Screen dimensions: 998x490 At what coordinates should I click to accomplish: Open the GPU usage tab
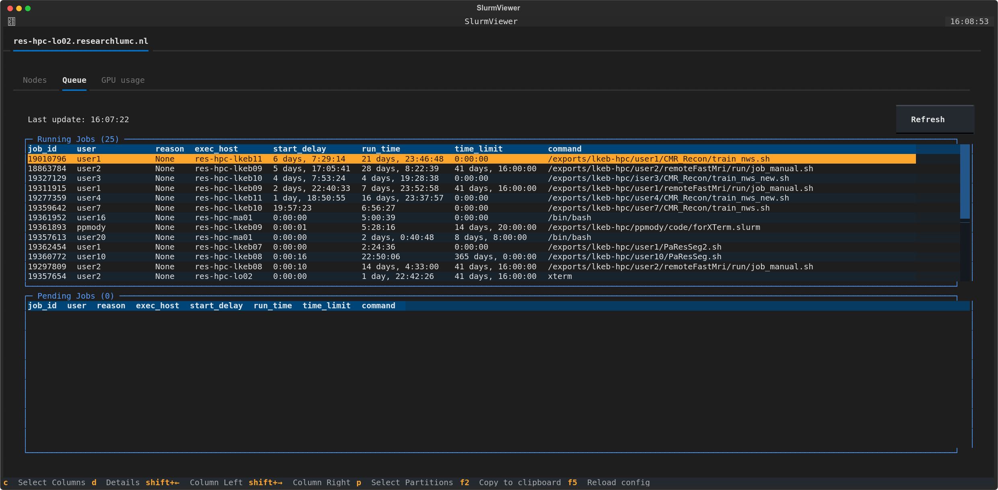(123, 80)
